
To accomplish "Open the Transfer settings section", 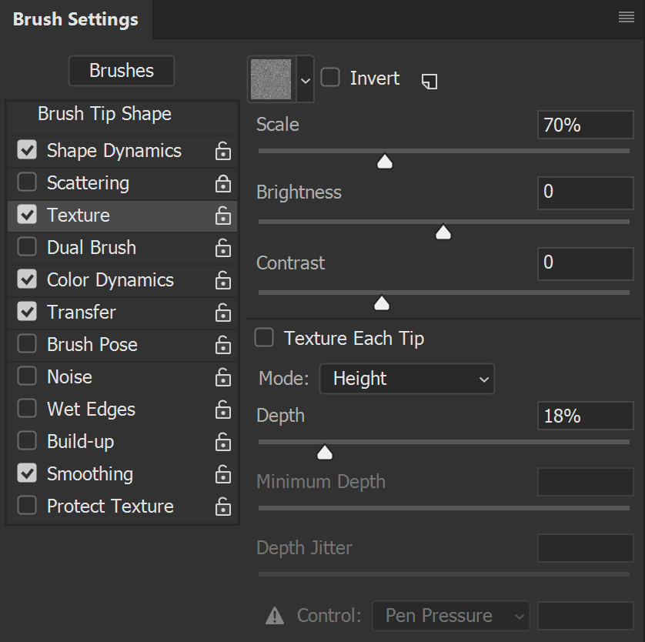I will click(x=82, y=313).
